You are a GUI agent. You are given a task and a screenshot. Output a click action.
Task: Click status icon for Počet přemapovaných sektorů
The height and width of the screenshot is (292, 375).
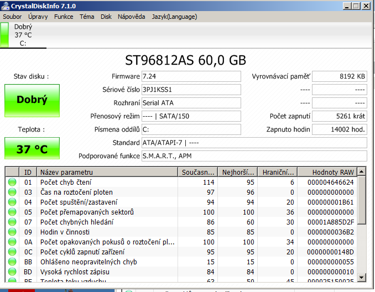pyautogui.click(x=12, y=212)
